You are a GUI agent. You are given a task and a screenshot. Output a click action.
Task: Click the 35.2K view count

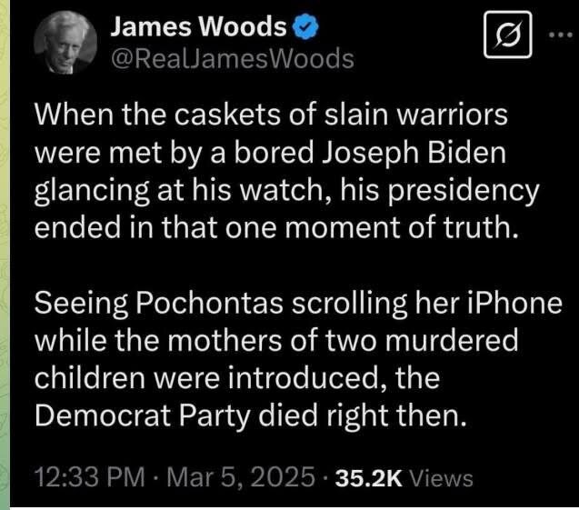[x=368, y=478]
